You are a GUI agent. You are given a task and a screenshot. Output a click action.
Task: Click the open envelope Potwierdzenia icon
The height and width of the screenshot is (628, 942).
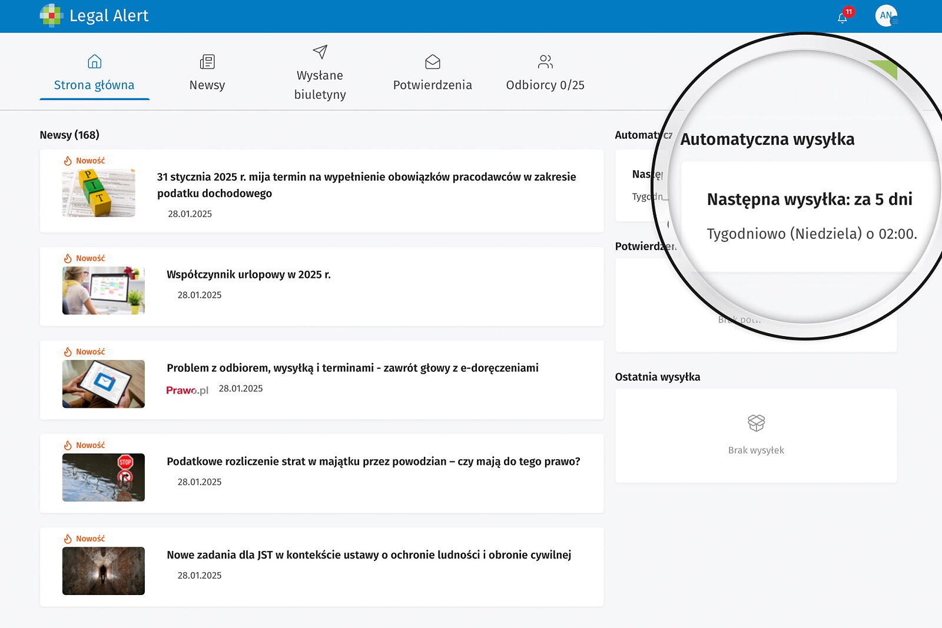(433, 62)
